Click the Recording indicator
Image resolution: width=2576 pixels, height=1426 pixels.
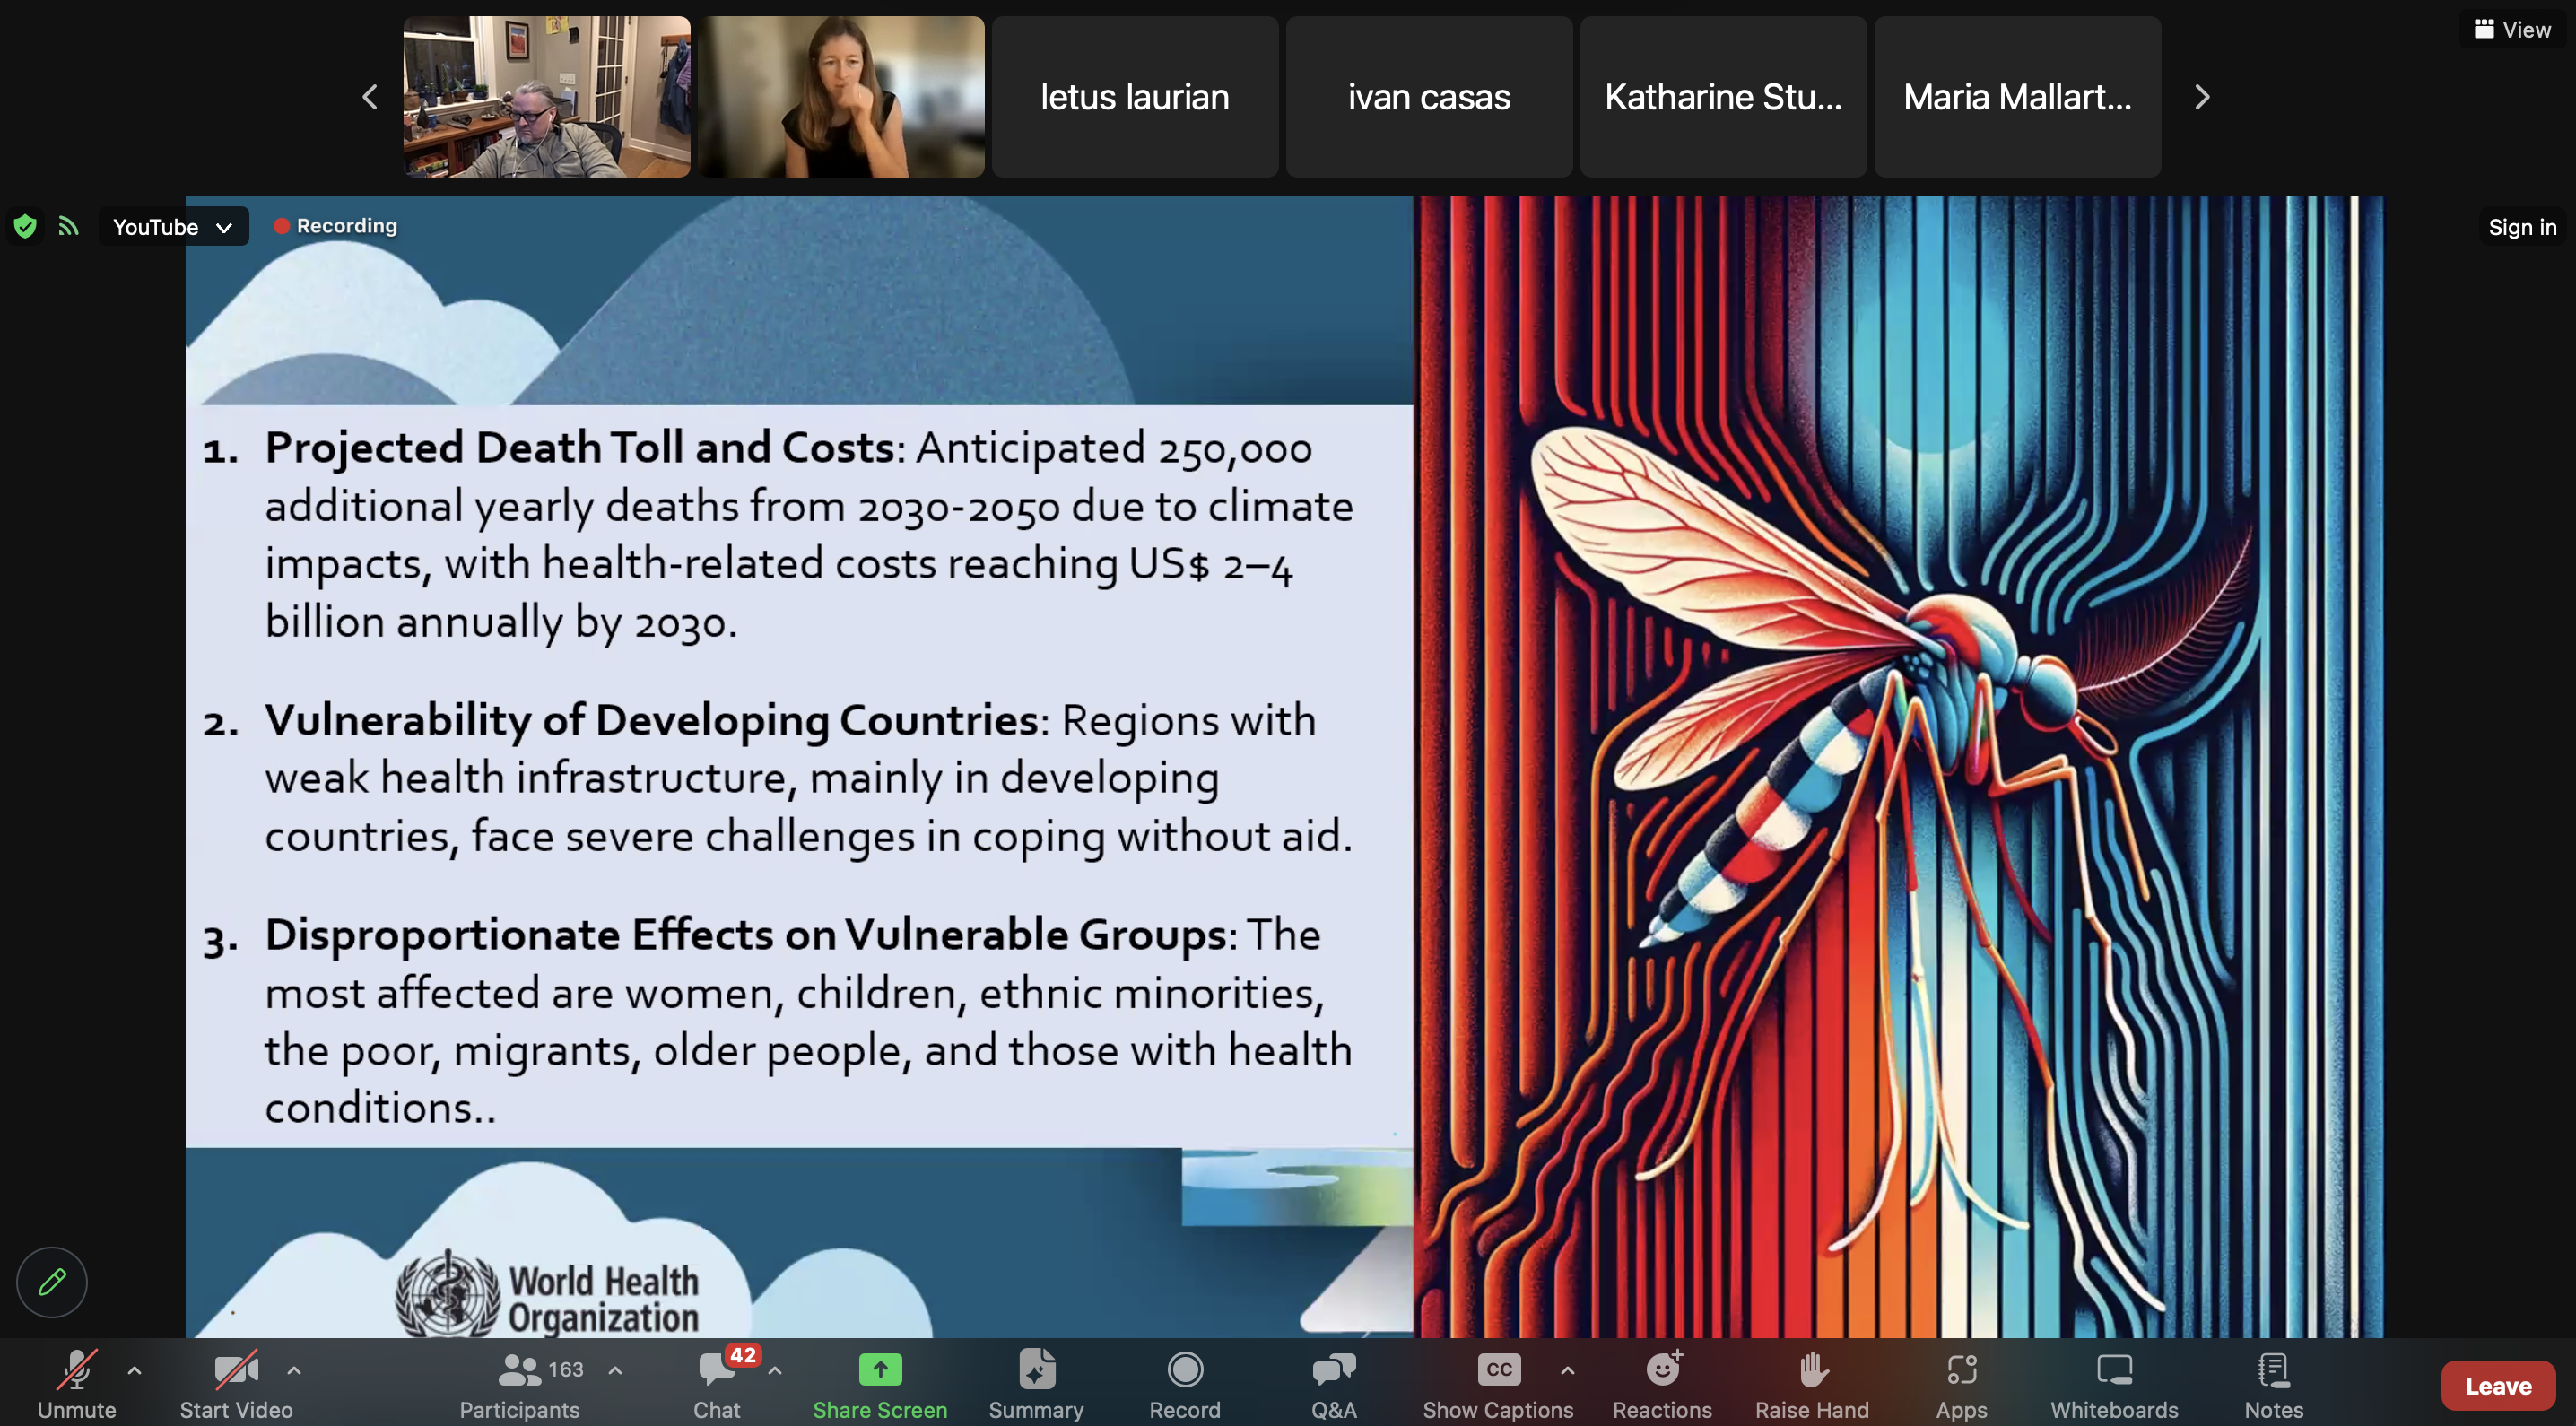click(x=336, y=226)
